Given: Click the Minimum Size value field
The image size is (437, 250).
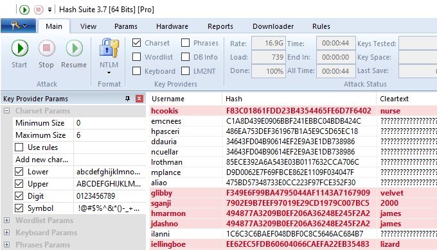Looking at the screenshot, I should tap(109, 123).
